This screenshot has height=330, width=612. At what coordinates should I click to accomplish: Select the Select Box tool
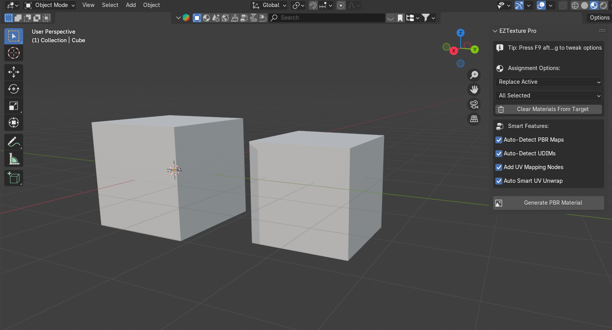coord(14,36)
